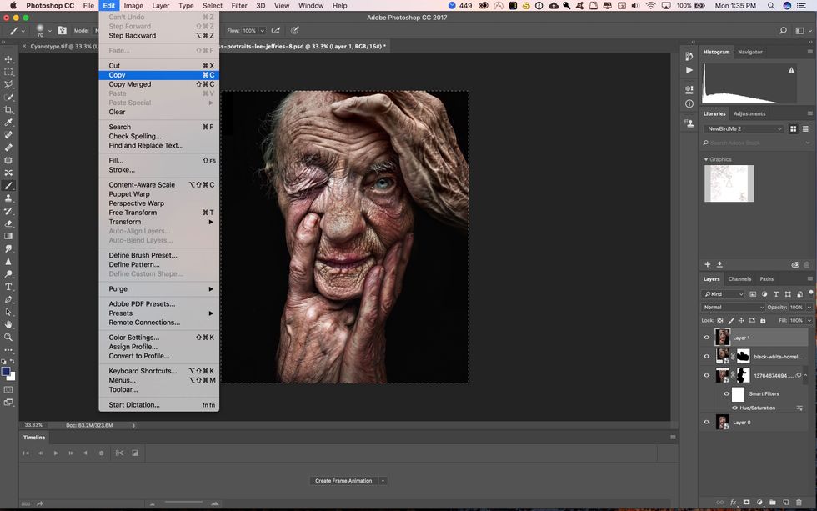Create a new layer in Layers panel

pos(786,502)
